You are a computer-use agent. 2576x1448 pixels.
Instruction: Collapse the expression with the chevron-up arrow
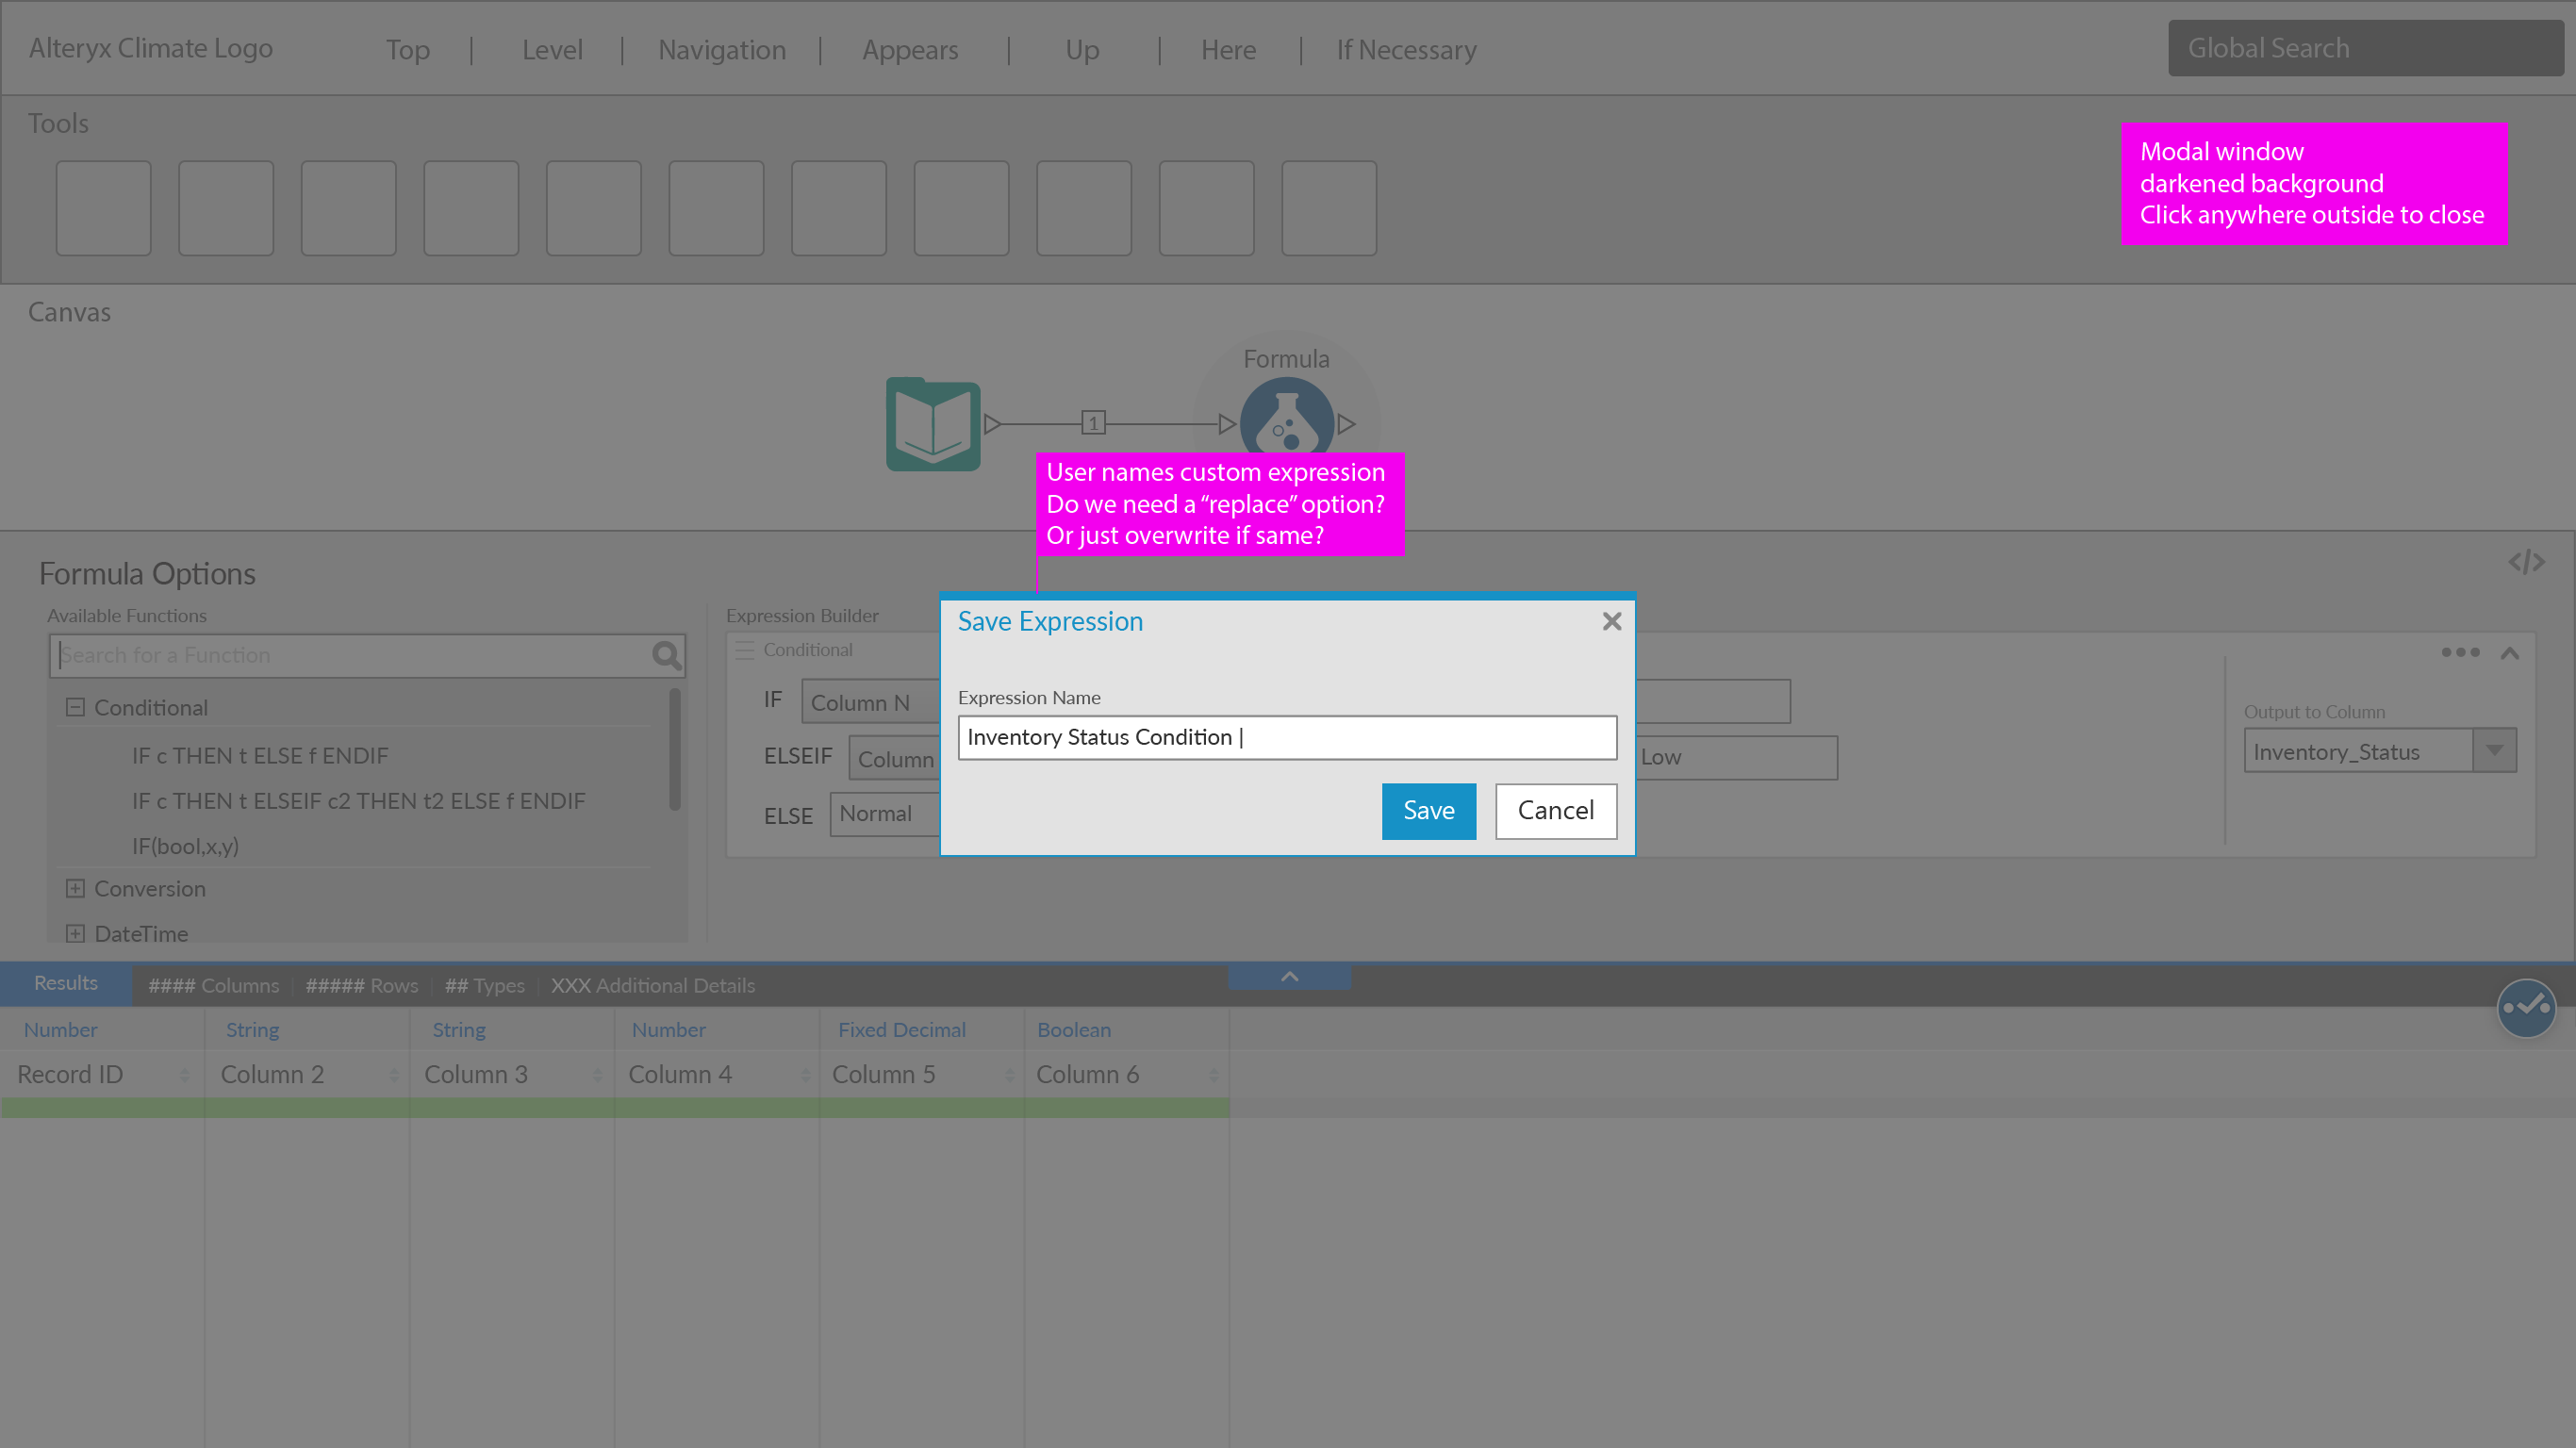(2509, 653)
